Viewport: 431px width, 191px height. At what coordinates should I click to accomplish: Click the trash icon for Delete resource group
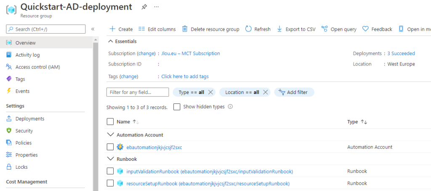[185, 29]
